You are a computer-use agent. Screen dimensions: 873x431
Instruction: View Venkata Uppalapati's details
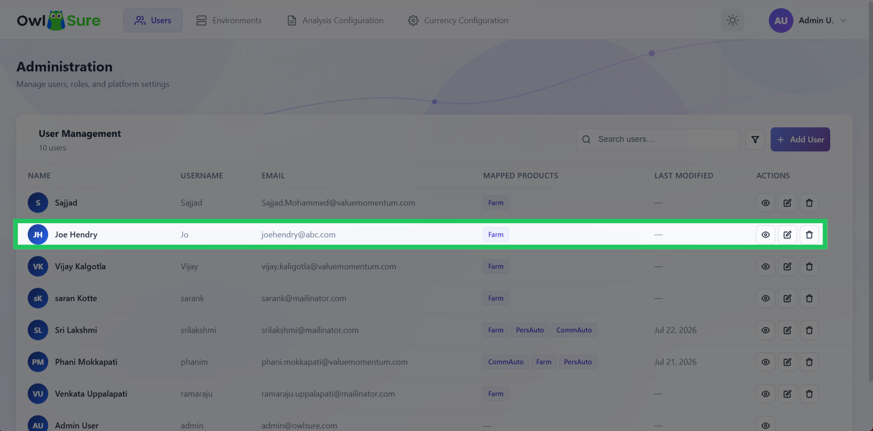[766, 394]
